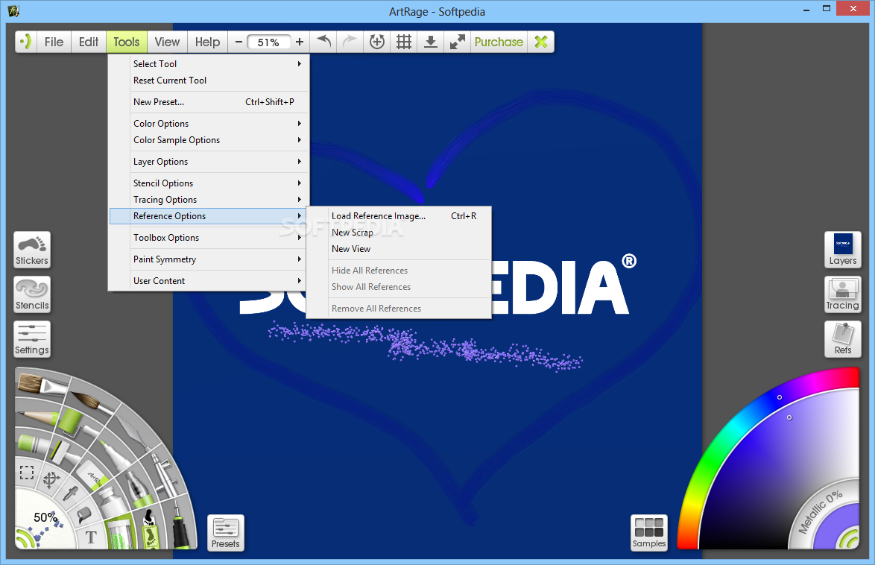Select the Transform tool
The image size is (875, 565).
click(x=51, y=479)
